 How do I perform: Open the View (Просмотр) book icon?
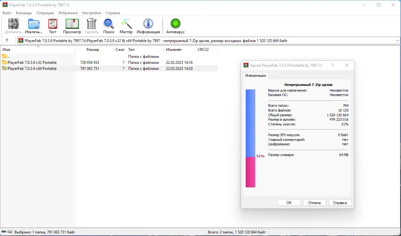pyautogui.click(x=72, y=24)
